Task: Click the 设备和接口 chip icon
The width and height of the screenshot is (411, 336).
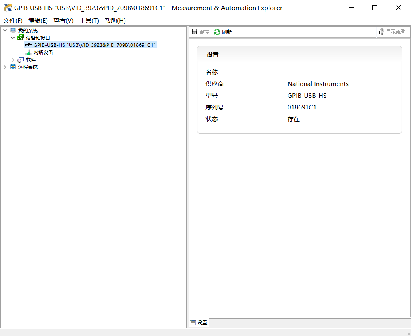Action: (20, 38)
